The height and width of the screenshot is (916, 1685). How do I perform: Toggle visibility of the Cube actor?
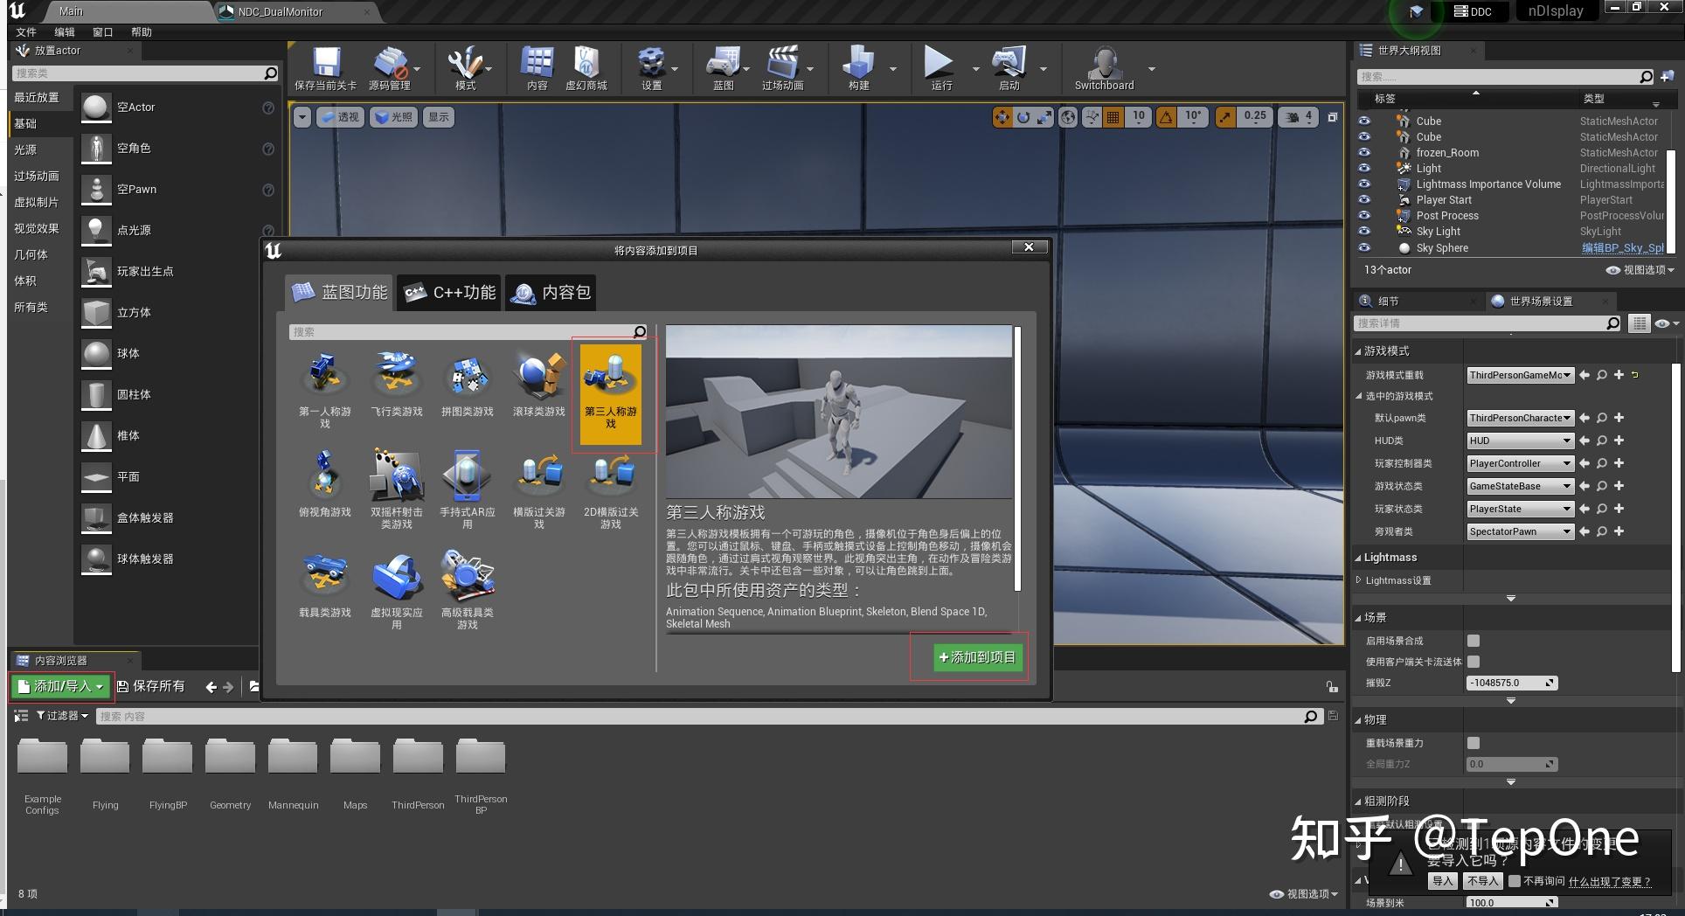pyautogui.click(x=1364, y=121)
